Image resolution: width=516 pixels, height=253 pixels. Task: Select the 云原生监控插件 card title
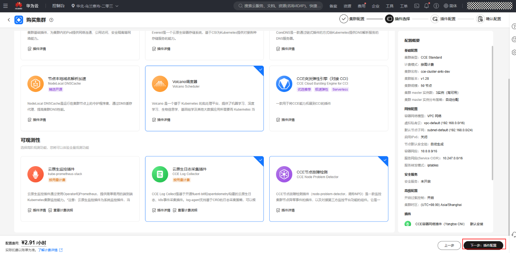61,169
